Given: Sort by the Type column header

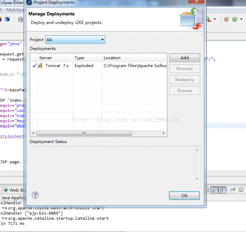Looking at the screenshot, I should tap(87, 58).
